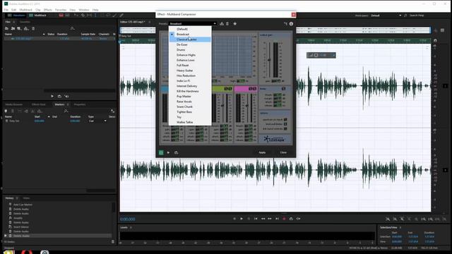The width and height of the screenshot is (452, 254).
Task: Toggle auto-play in Files panel
Action: click(x=66, y=96)
